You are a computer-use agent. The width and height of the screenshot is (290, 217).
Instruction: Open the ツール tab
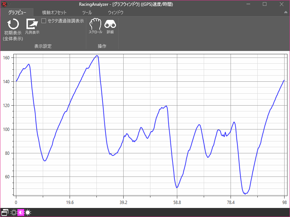[x=87, y=12]
